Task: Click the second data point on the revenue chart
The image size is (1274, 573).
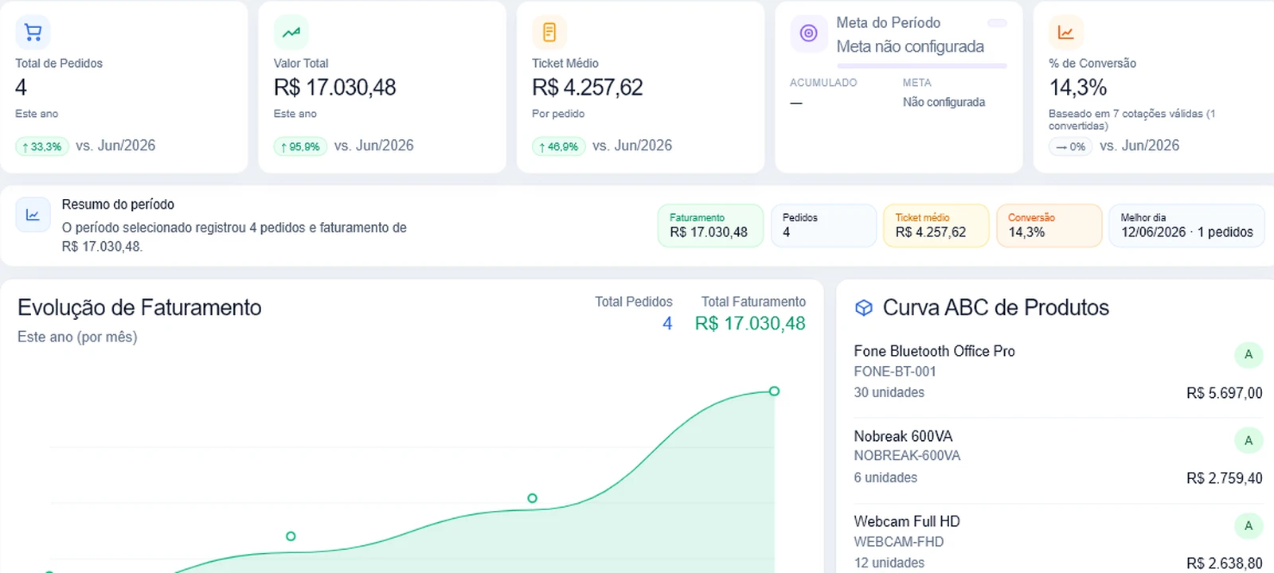Action: click(x=291, y=536)
